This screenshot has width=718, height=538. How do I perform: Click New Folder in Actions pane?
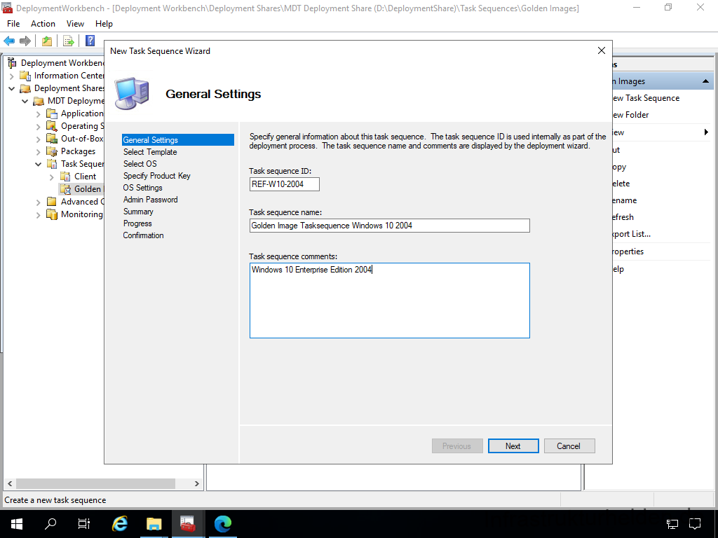coord(631,115)
